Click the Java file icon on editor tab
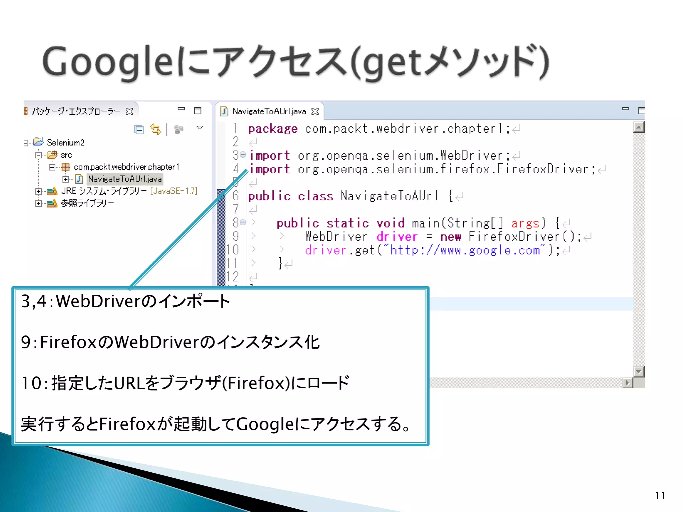 click(x=224, y=111)
